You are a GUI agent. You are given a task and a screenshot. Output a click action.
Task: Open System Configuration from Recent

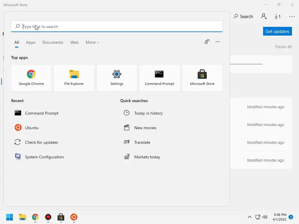(39, 157)
